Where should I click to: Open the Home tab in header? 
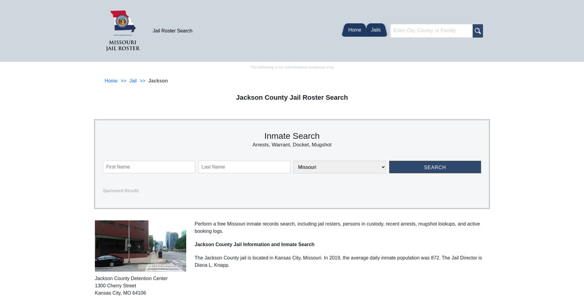click(x=355, y=30)
